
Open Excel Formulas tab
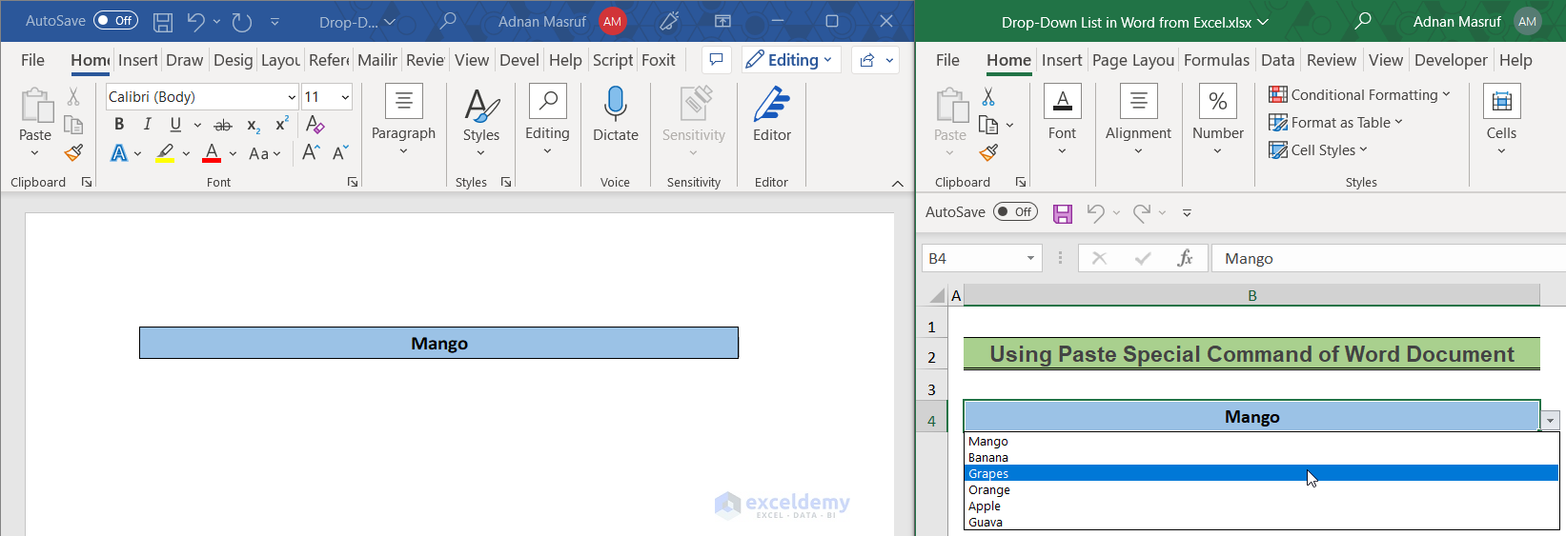[x=1216, y=60]
